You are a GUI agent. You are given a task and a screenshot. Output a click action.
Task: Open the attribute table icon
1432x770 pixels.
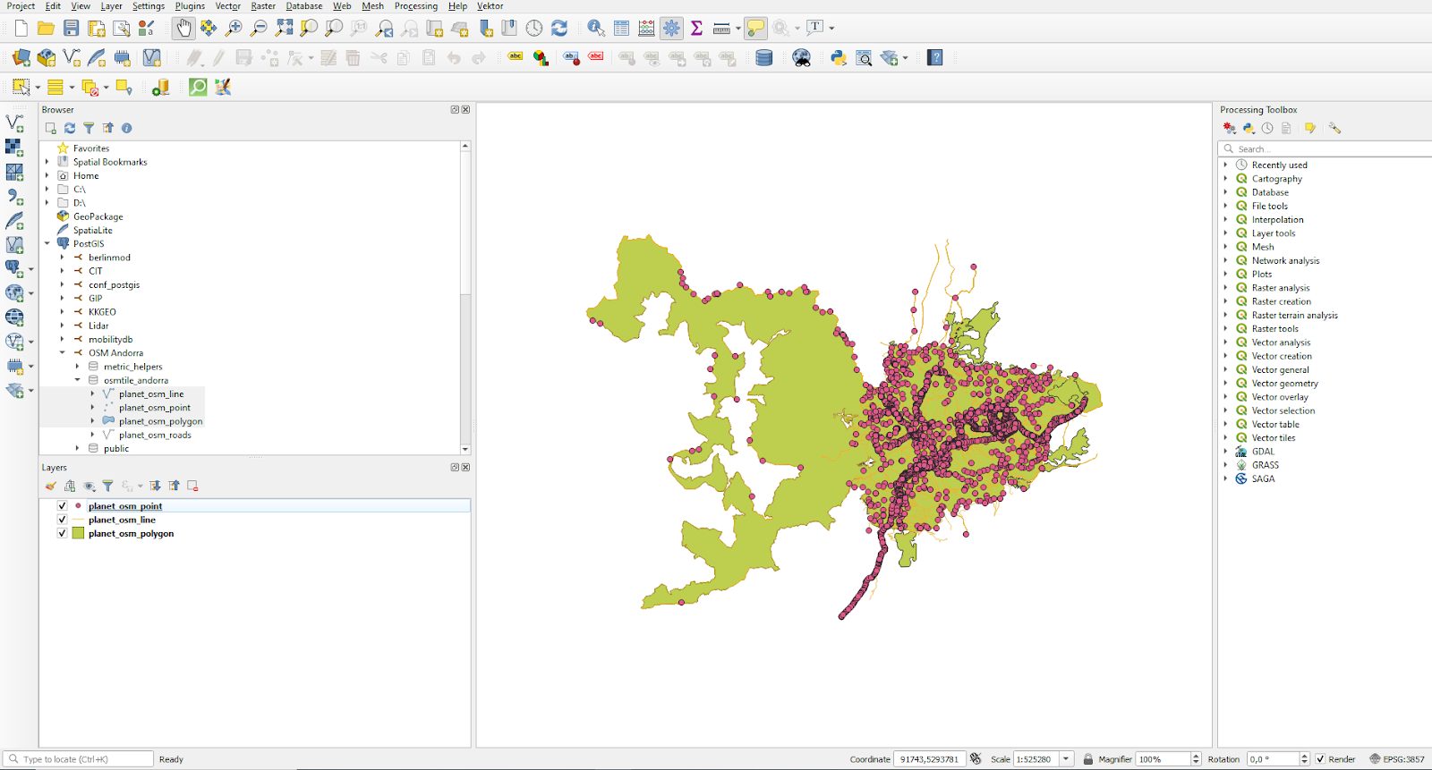(621, 29)
